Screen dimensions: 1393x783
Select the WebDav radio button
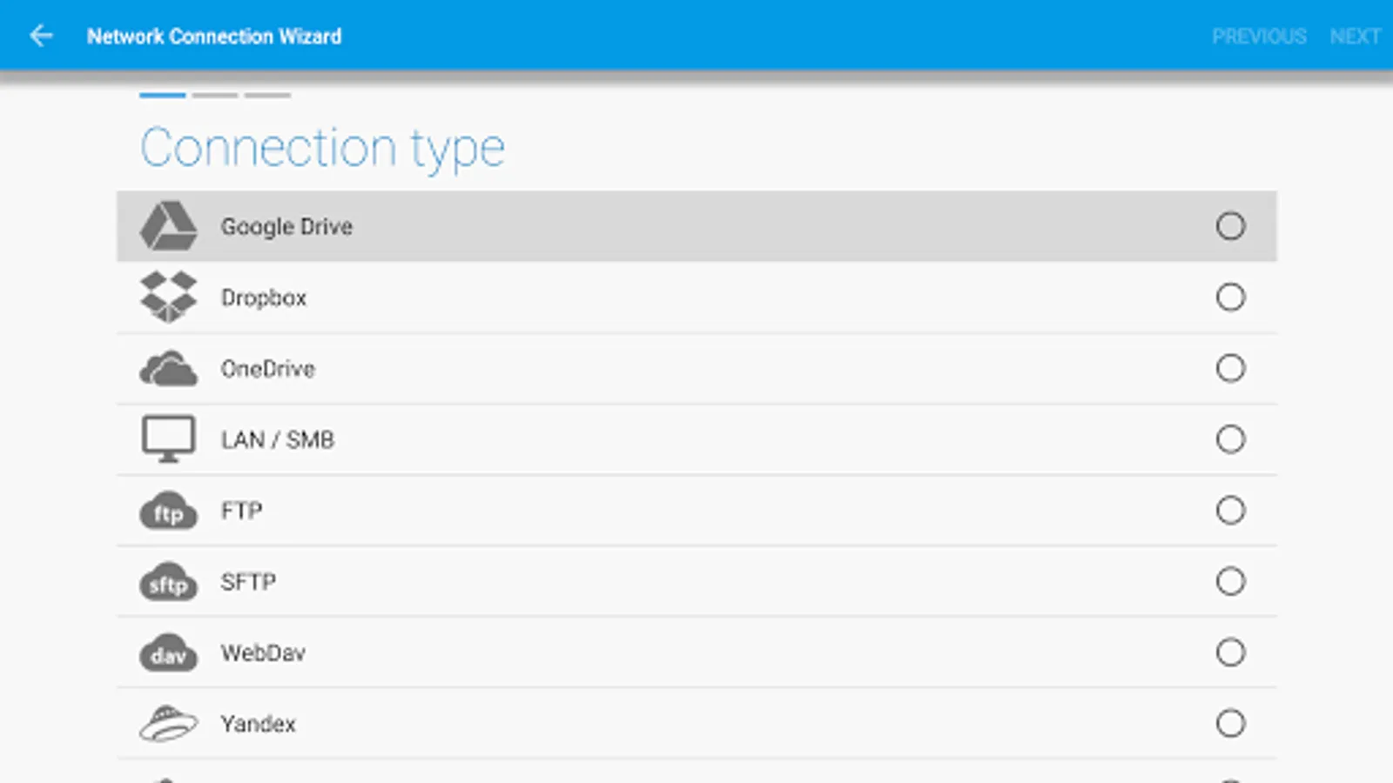click(1230, 652)
